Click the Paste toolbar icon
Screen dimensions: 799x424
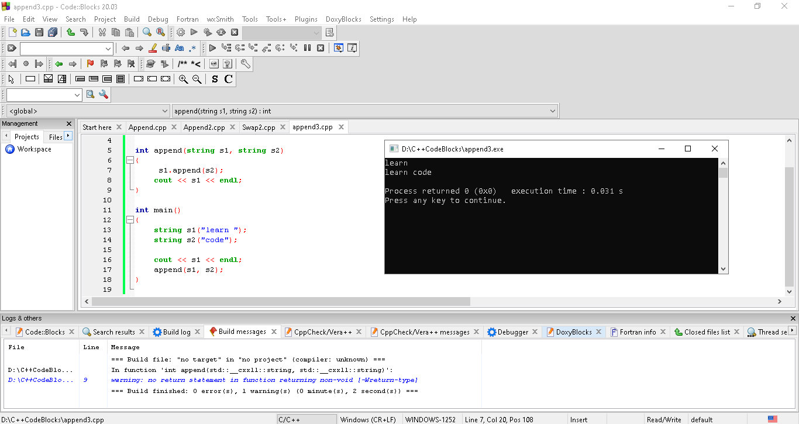coord(129,32)
